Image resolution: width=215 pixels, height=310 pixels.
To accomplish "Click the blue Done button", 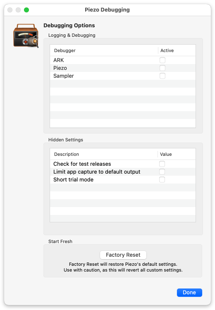I will 189,293.
